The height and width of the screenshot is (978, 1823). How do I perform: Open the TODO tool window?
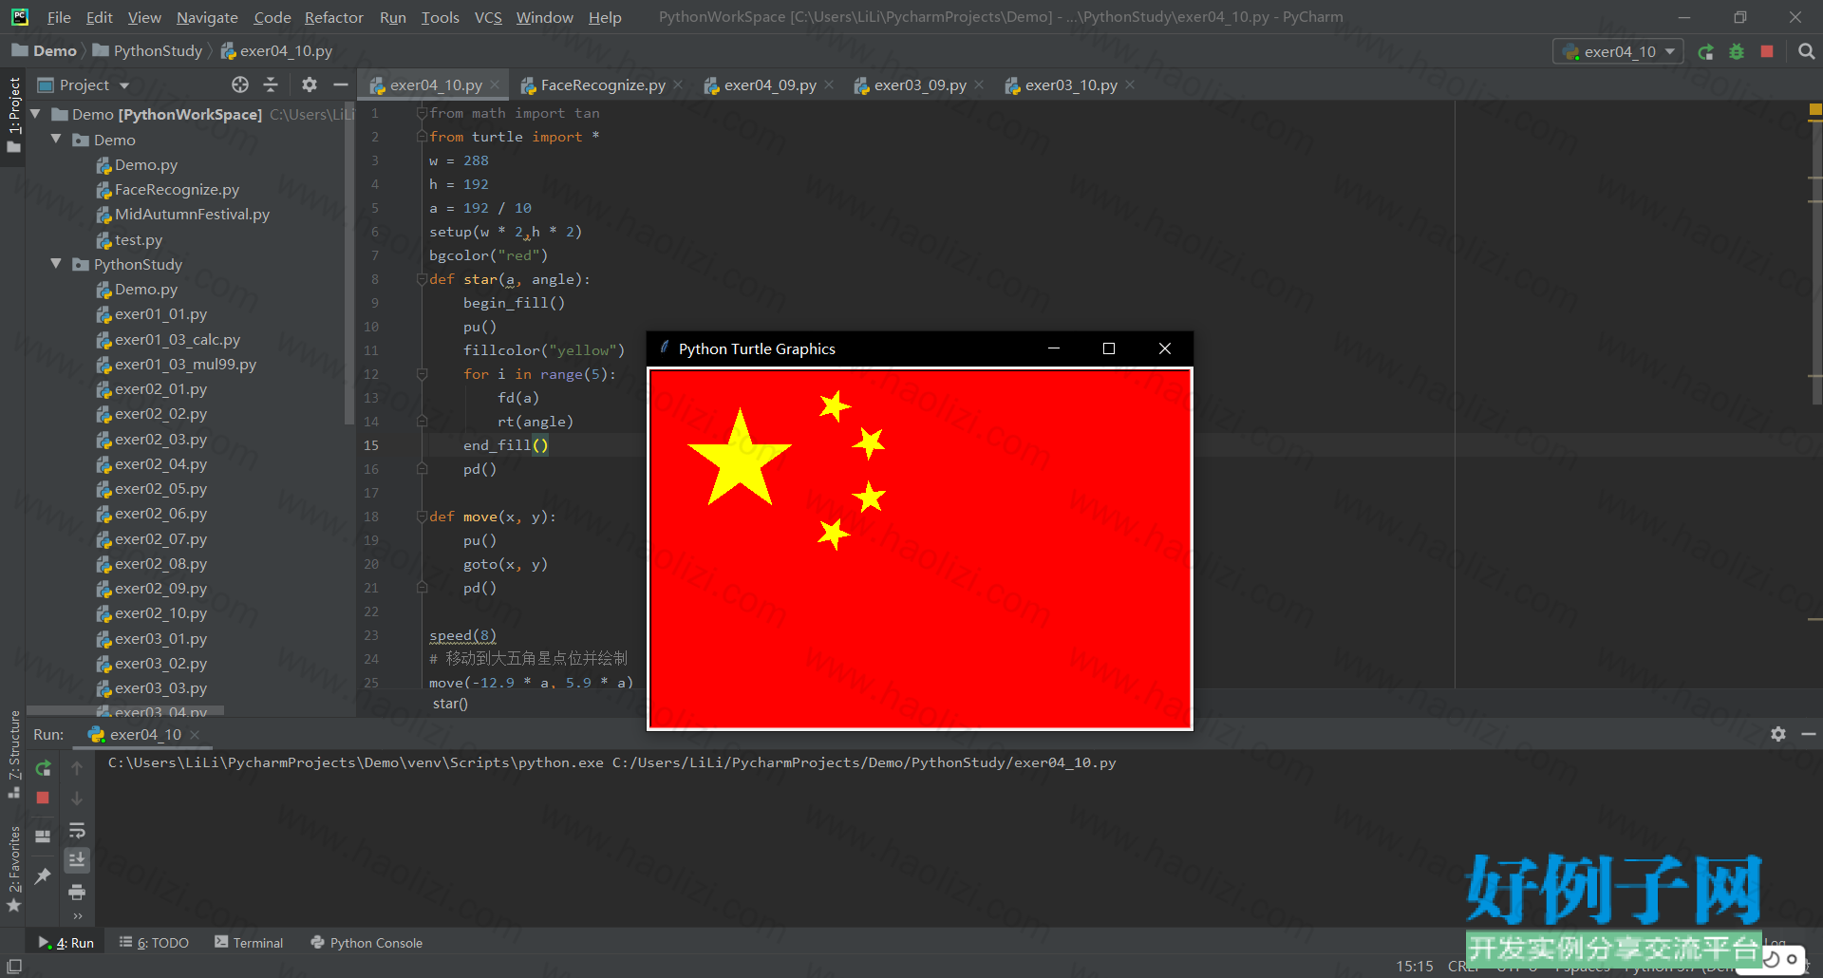[154, 942]
